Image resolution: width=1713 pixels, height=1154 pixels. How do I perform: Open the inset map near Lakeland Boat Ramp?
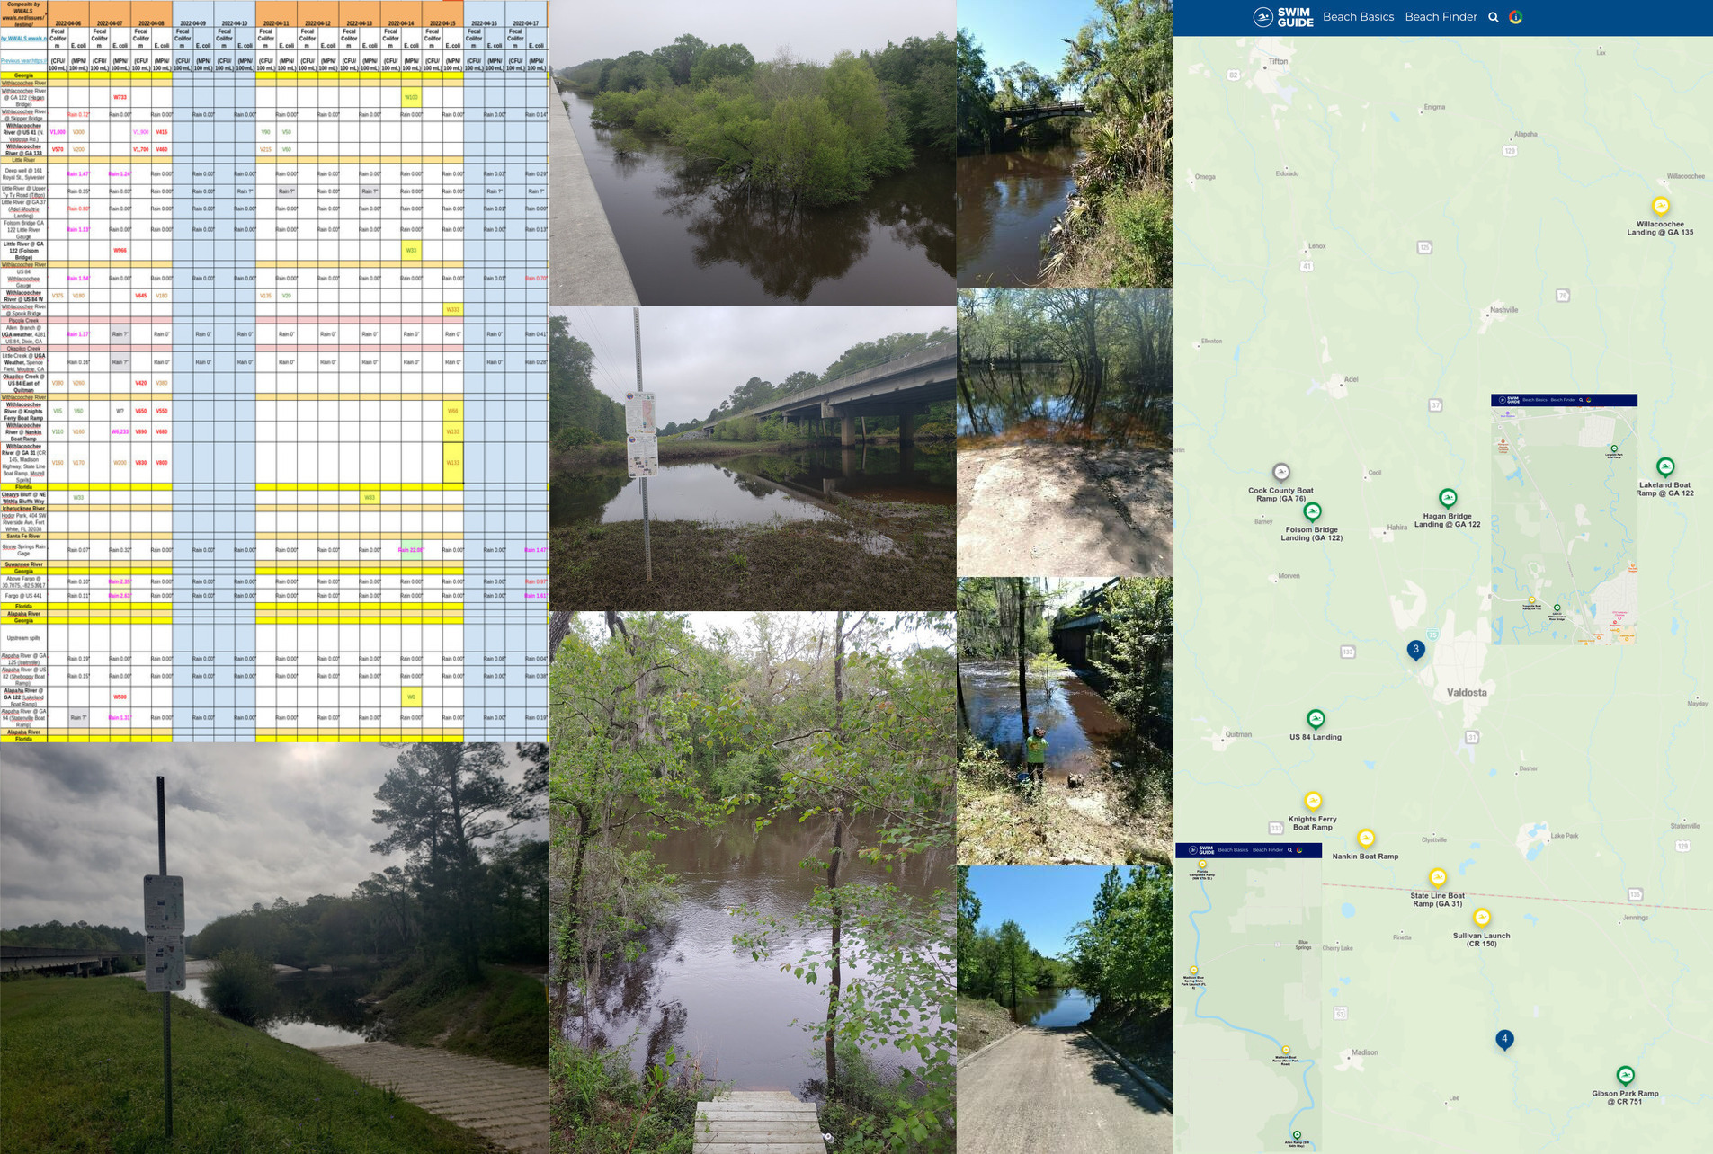(x=1564, y=519)
